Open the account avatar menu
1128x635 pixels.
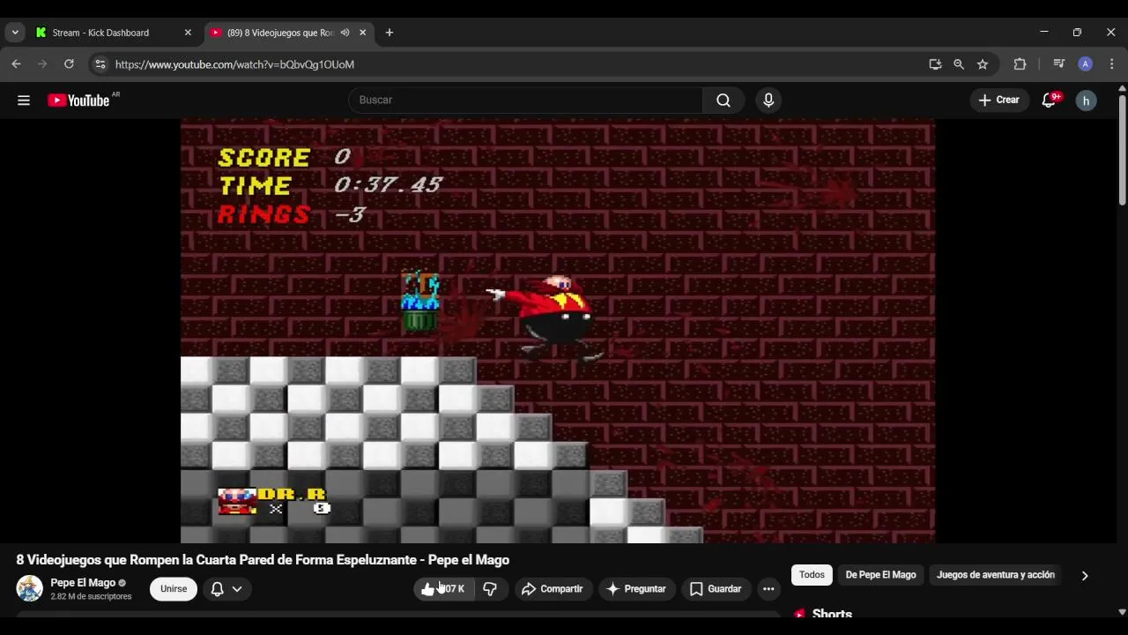[1086, 101]
